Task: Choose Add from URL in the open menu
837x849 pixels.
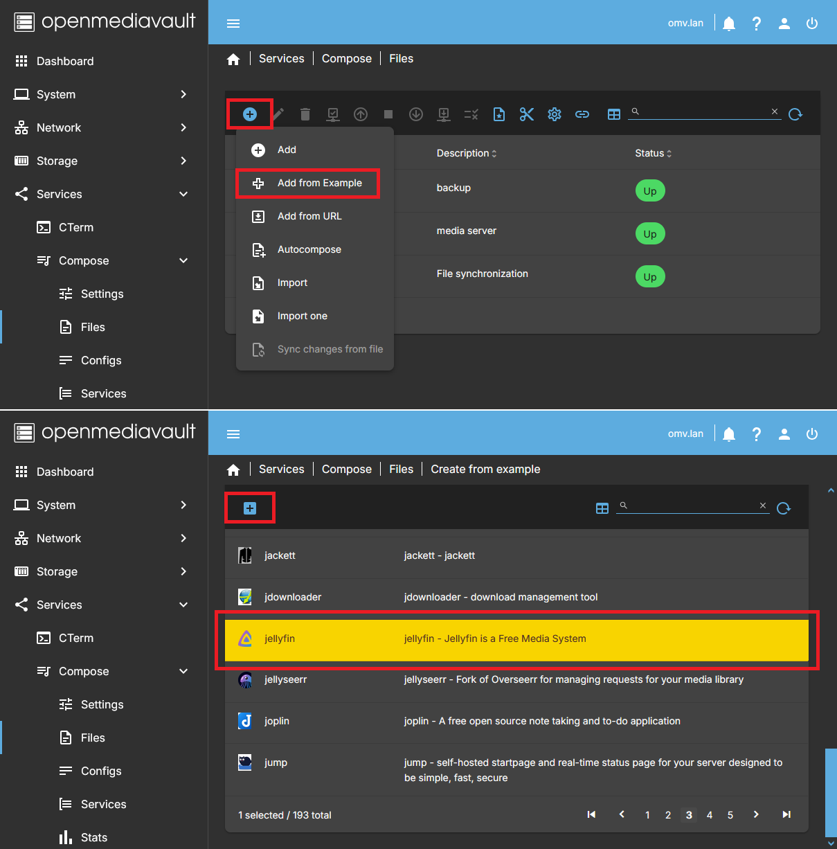Action: tap(309, 216)
